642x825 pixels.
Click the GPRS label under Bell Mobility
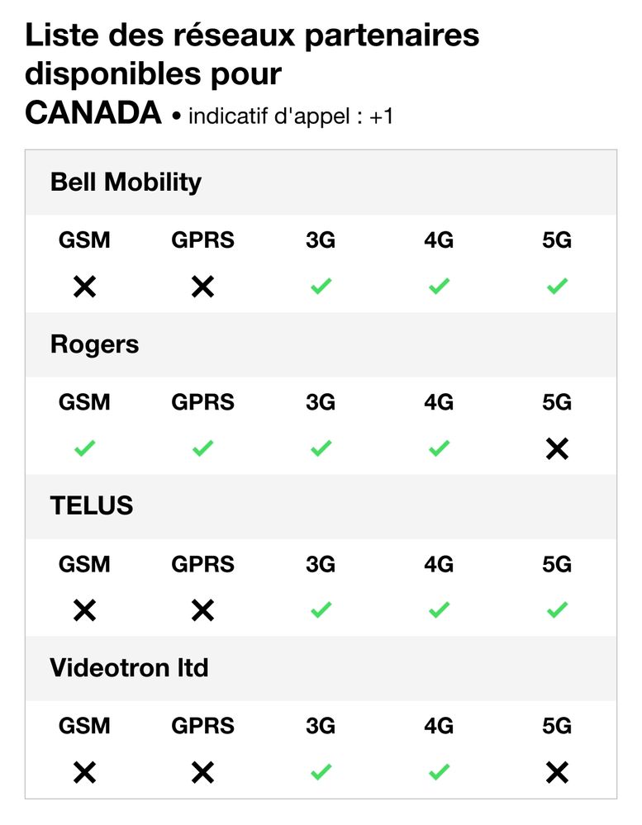pos(202,241)
